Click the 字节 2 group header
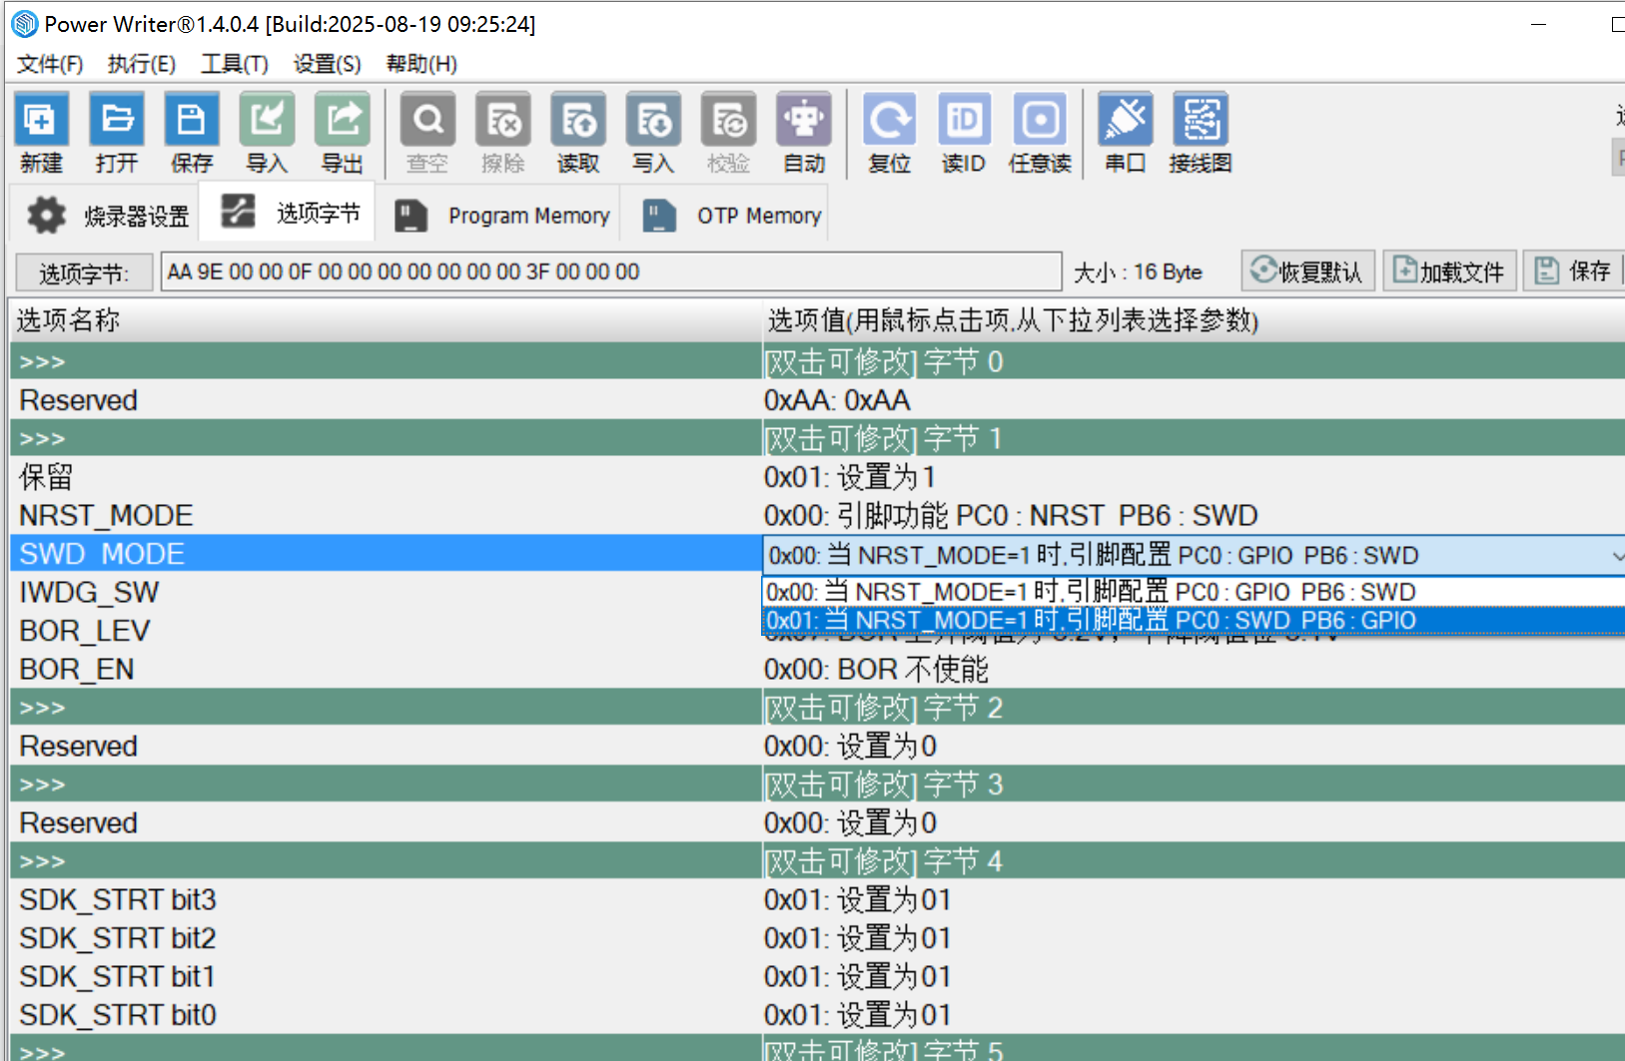The image size is (1625, 1061). click(x=817, y=708)
